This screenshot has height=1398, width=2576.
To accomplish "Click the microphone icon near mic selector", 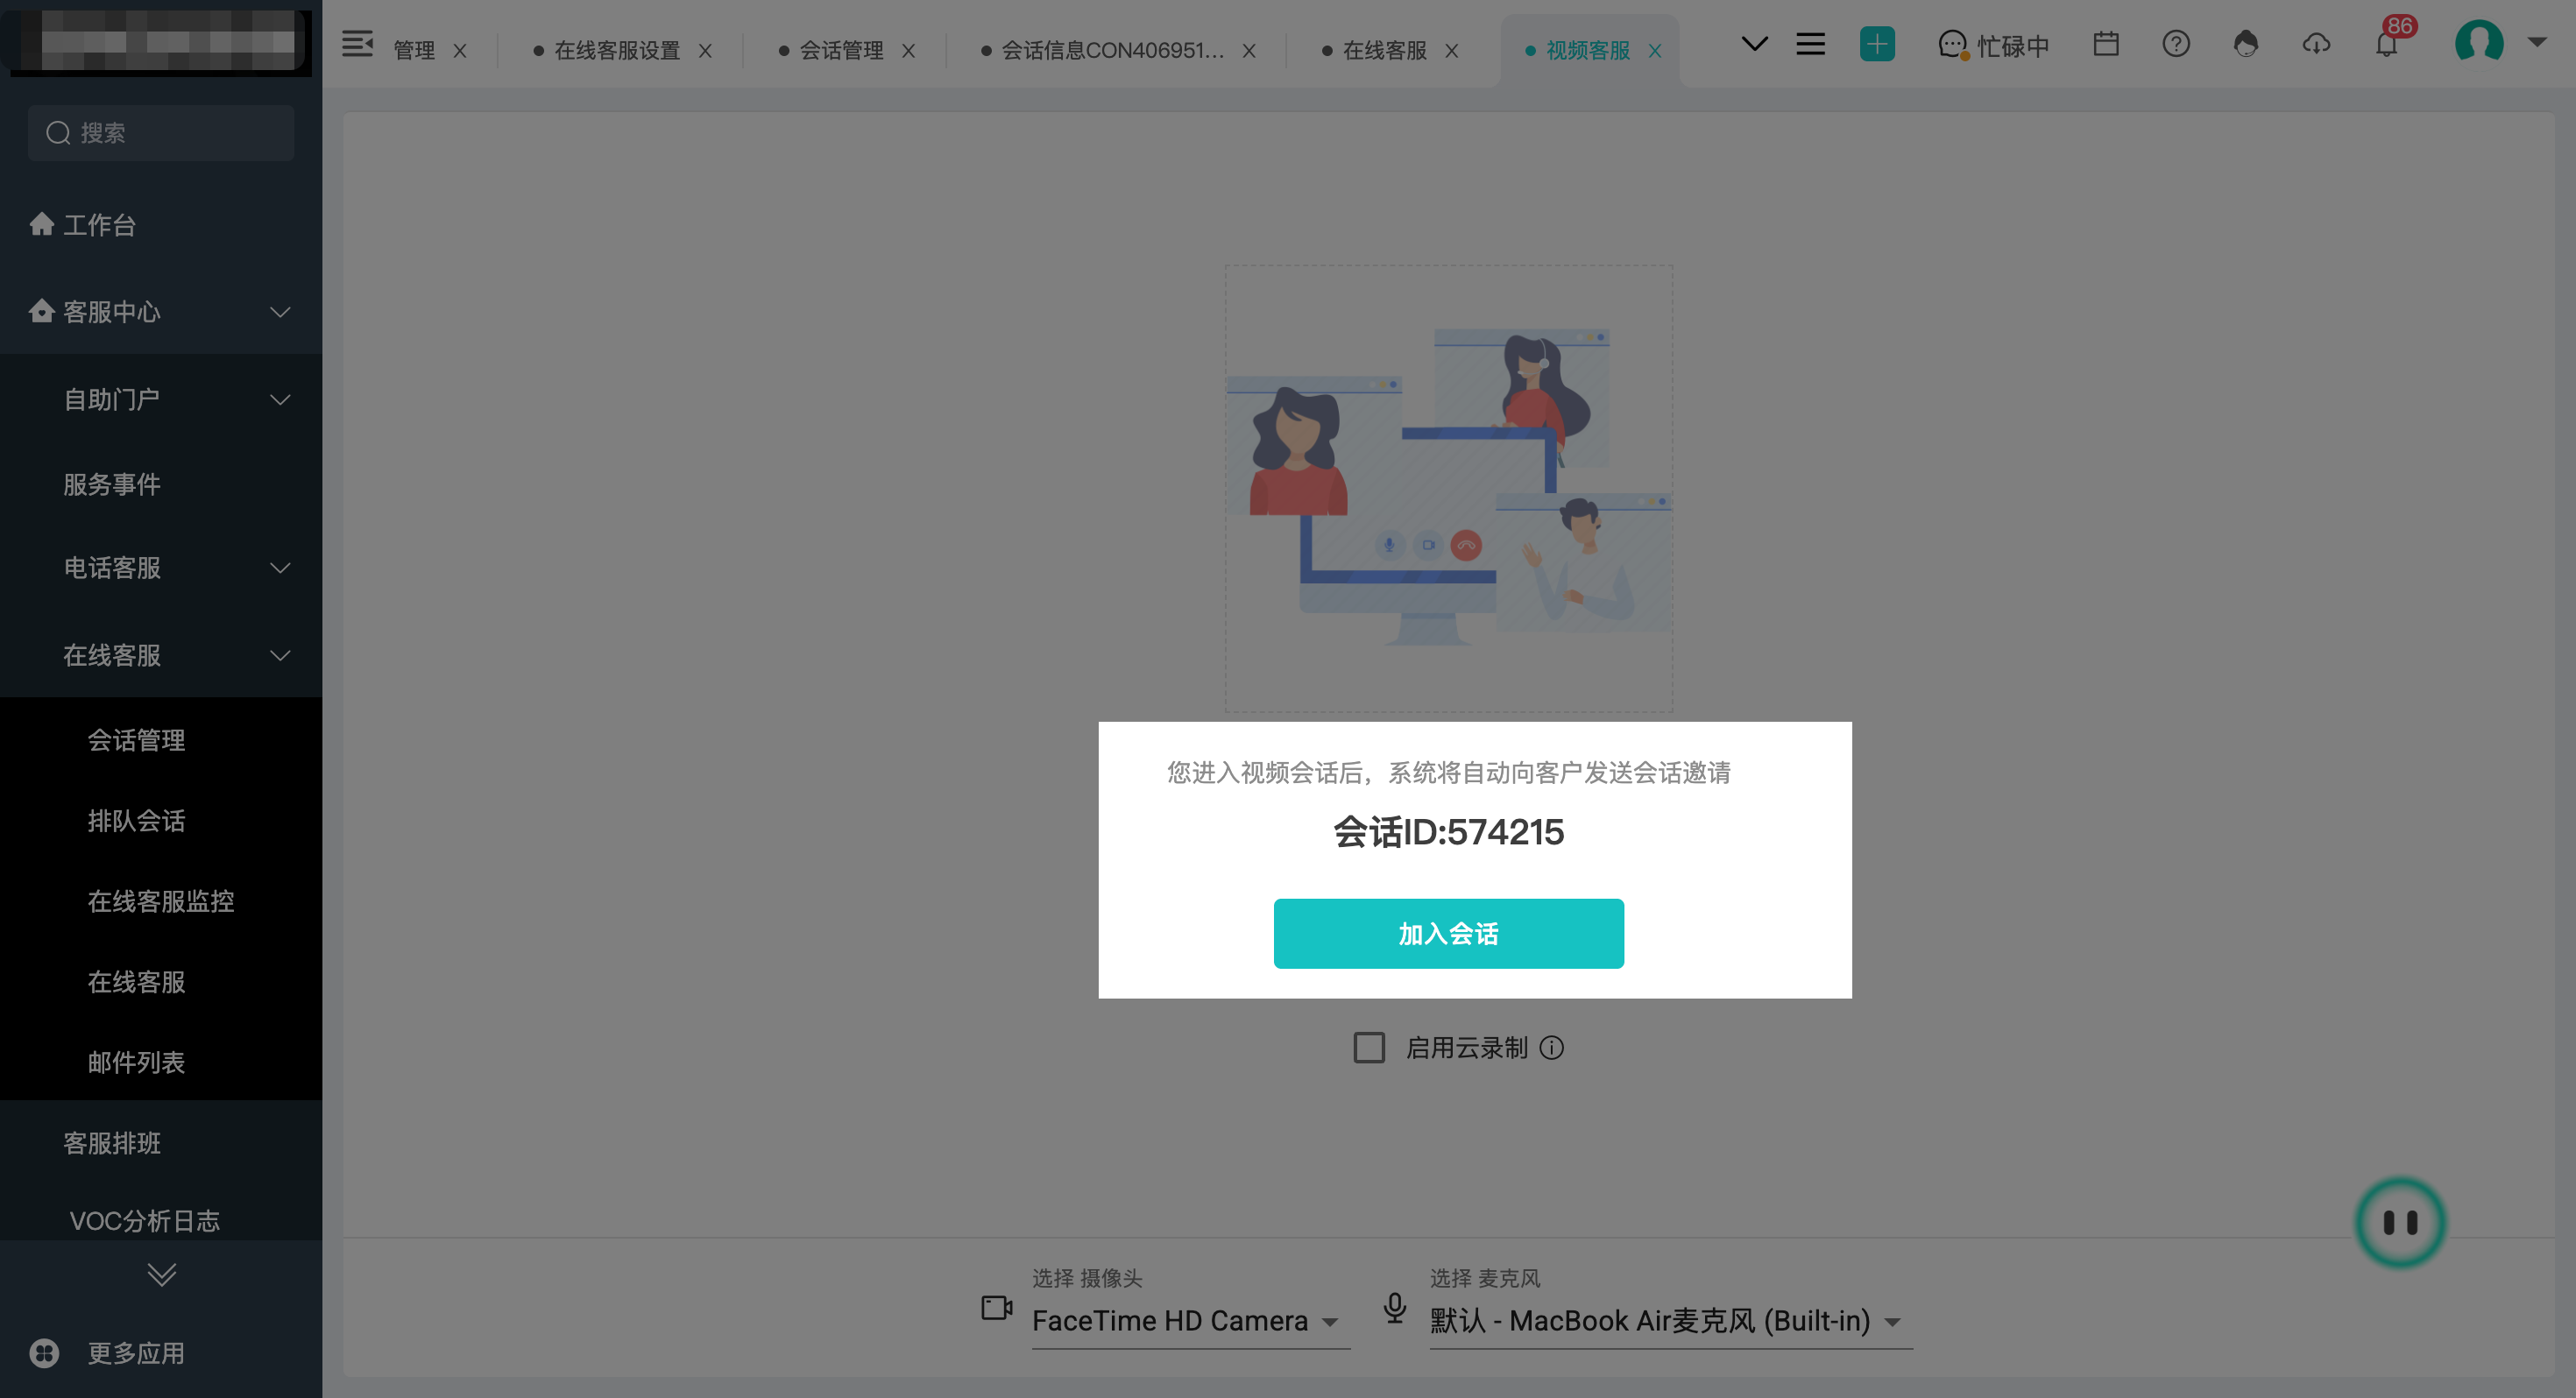I will 1394,1307.
